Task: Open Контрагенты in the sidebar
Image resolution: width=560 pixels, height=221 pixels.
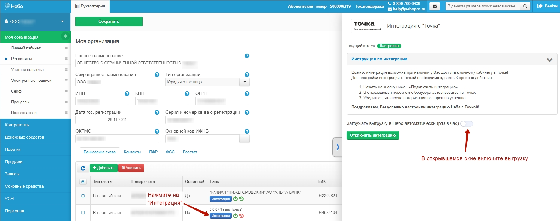Action: [35, 125]
